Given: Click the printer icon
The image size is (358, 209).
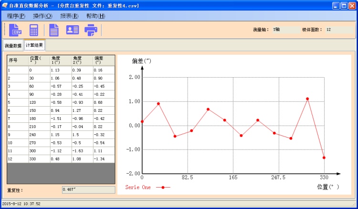Looking at the screenshot, I should click(91, 30).
